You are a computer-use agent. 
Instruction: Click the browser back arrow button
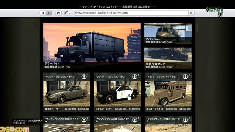tap(43, 13)
